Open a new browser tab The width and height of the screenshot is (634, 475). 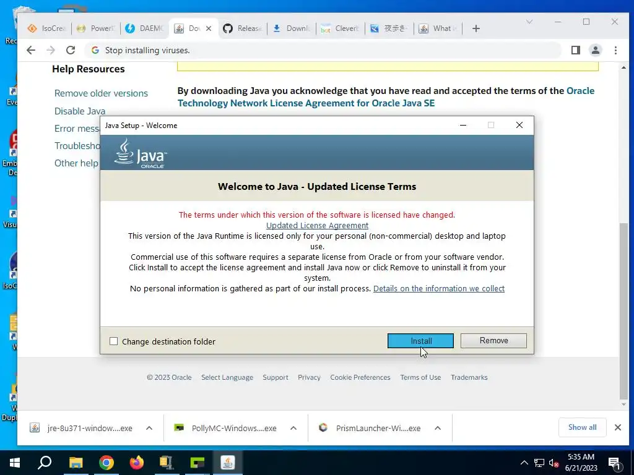[476, 28]
